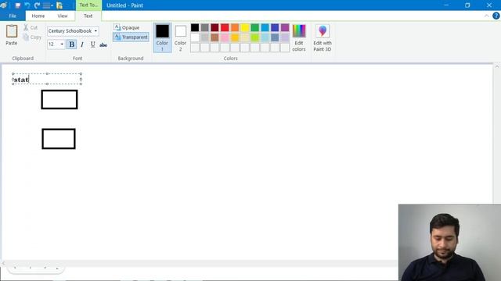The image size is (501, 281).
Task: Select the Text ribbon tab
Action: (x=88, y=16)
